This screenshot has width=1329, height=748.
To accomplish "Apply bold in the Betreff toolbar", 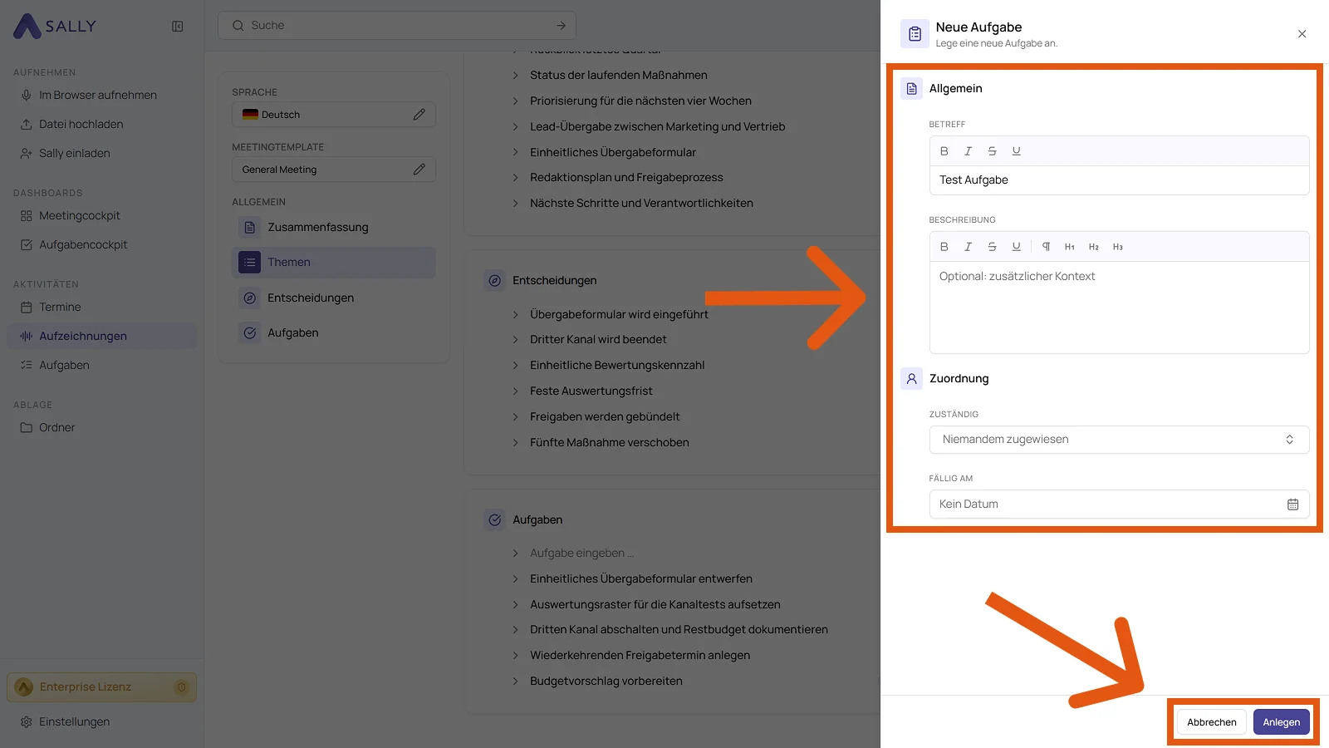I will point(944,151).
